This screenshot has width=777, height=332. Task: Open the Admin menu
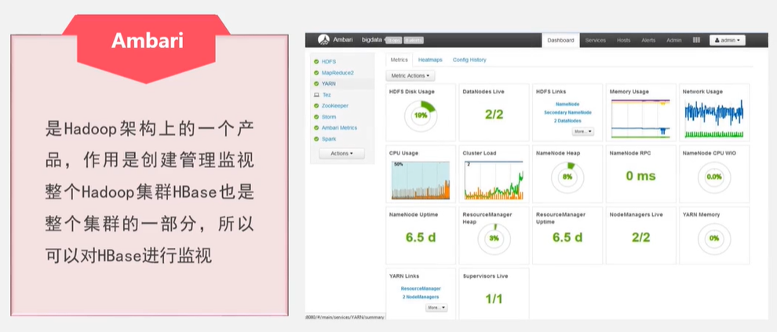[x=674, y=41]
